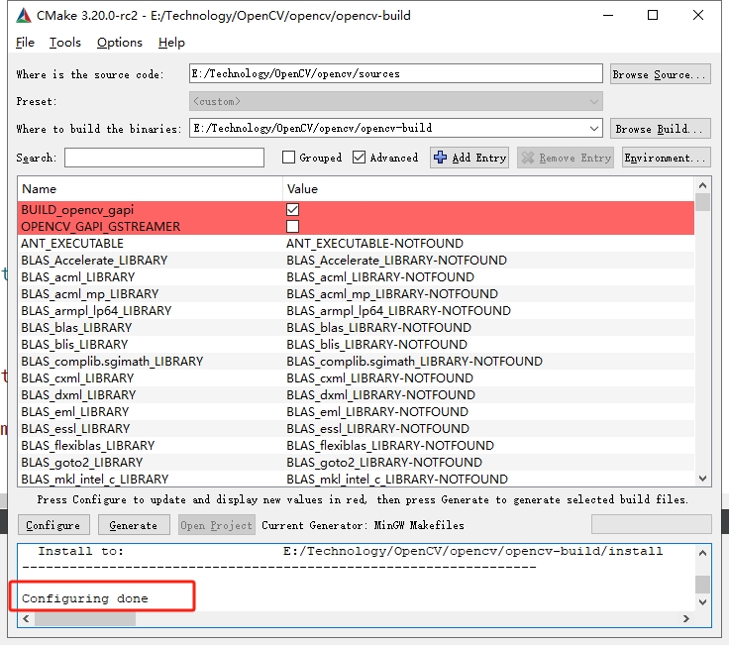Select the ANT_EXECUTABLE entry
This screenshot has height=645, width=729.
pyautogui.click(x=72, y=243)
